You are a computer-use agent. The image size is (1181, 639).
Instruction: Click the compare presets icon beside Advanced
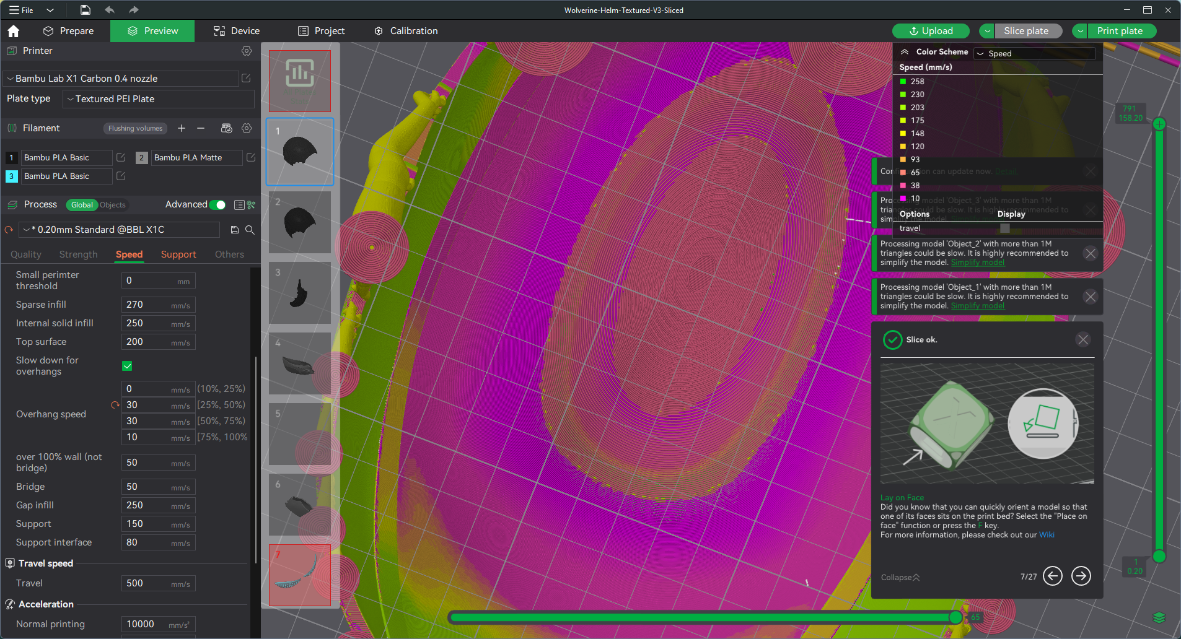click(x=252, y=205)
